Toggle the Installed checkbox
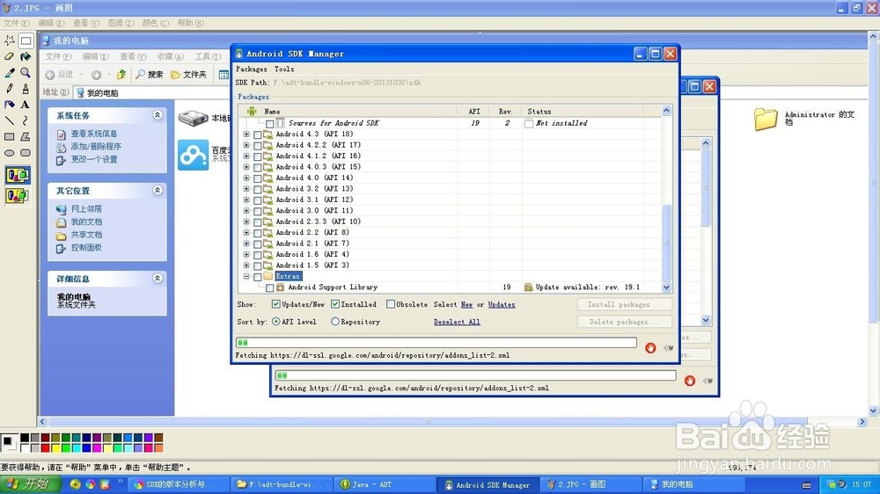This screenshot has width=880, height=494. pyautogui.click(x=335, y=304)
